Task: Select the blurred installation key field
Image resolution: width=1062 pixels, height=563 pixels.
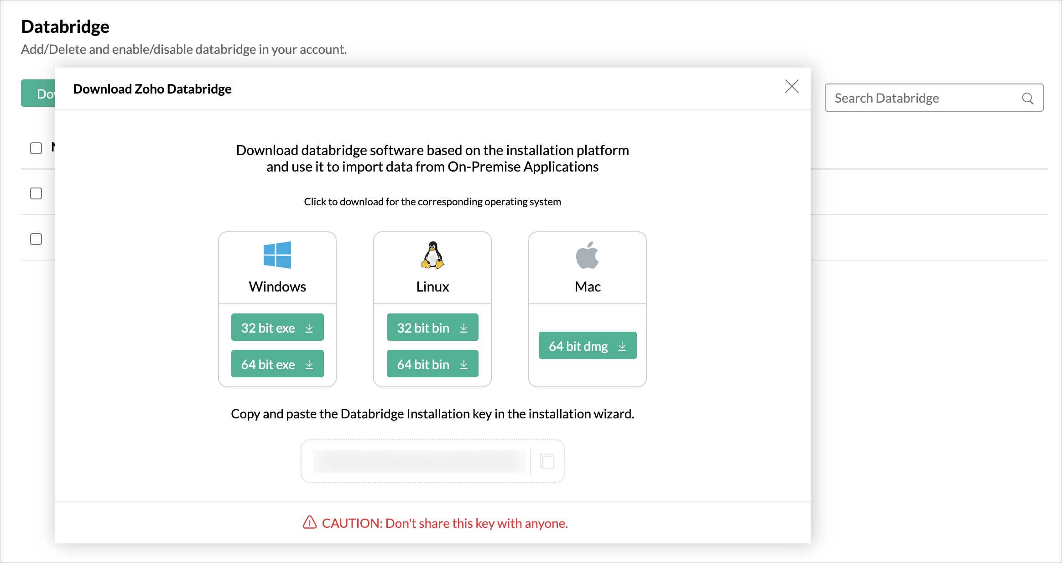Action: [x=420, y=461]
